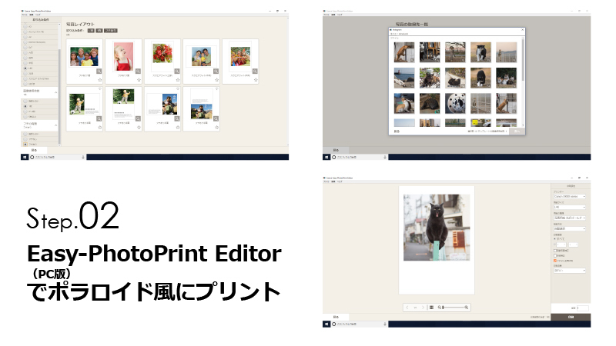Star the girl-in-red-dress layout card
This screenshot has width=616, height=346.
[x=139, y=80]
